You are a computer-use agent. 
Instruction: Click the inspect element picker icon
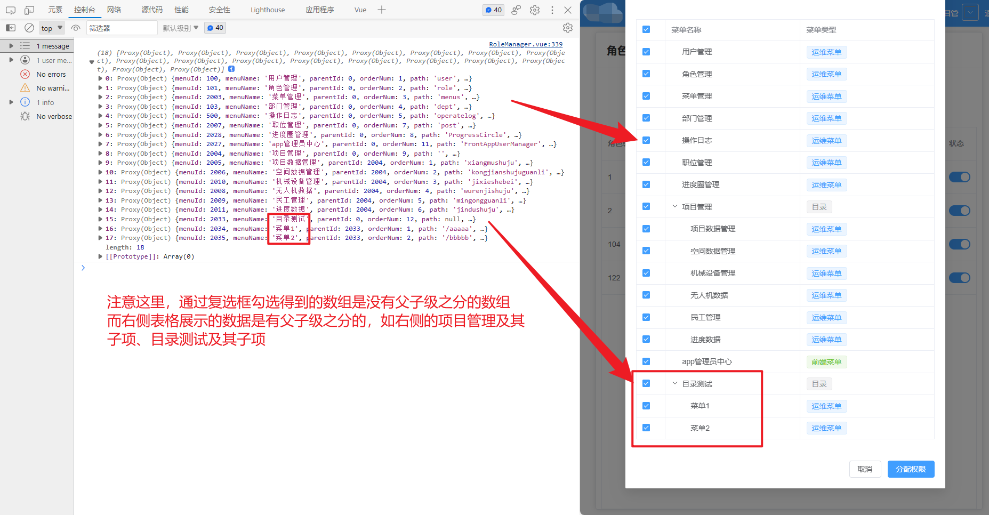[x=11, y=10]
